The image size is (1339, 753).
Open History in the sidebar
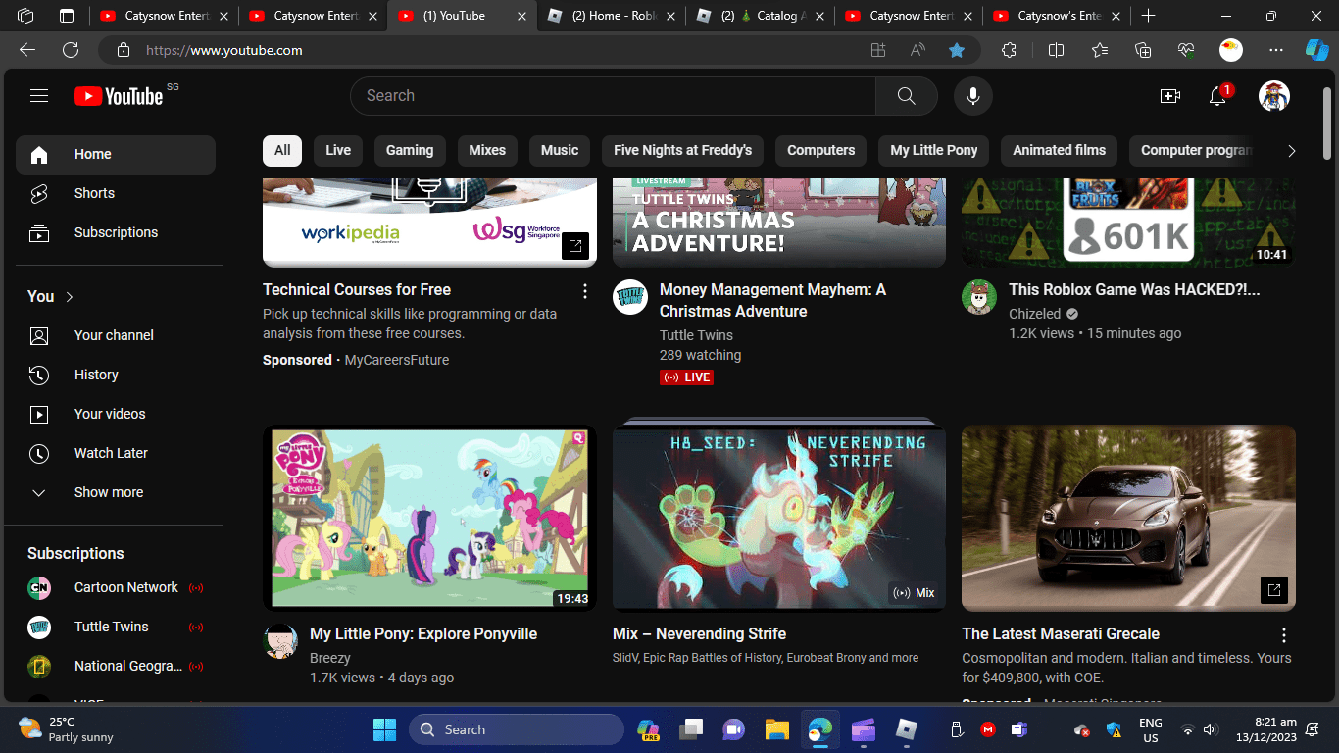tap(96, 375)
